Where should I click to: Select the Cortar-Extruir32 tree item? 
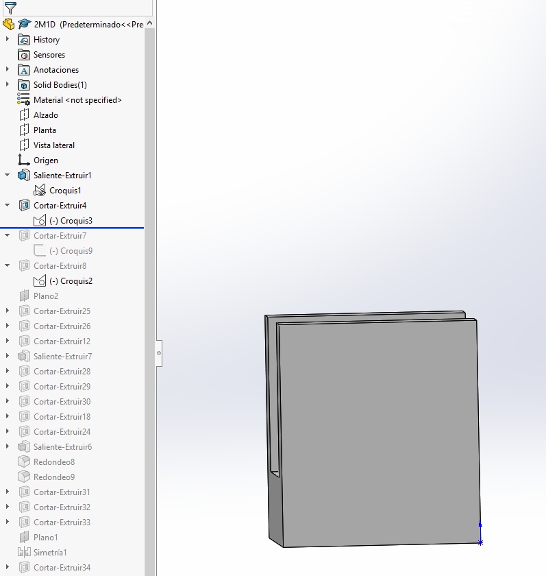pos(62,507)
